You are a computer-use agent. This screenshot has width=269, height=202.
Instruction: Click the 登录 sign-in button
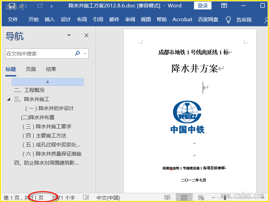click(203, 6)
